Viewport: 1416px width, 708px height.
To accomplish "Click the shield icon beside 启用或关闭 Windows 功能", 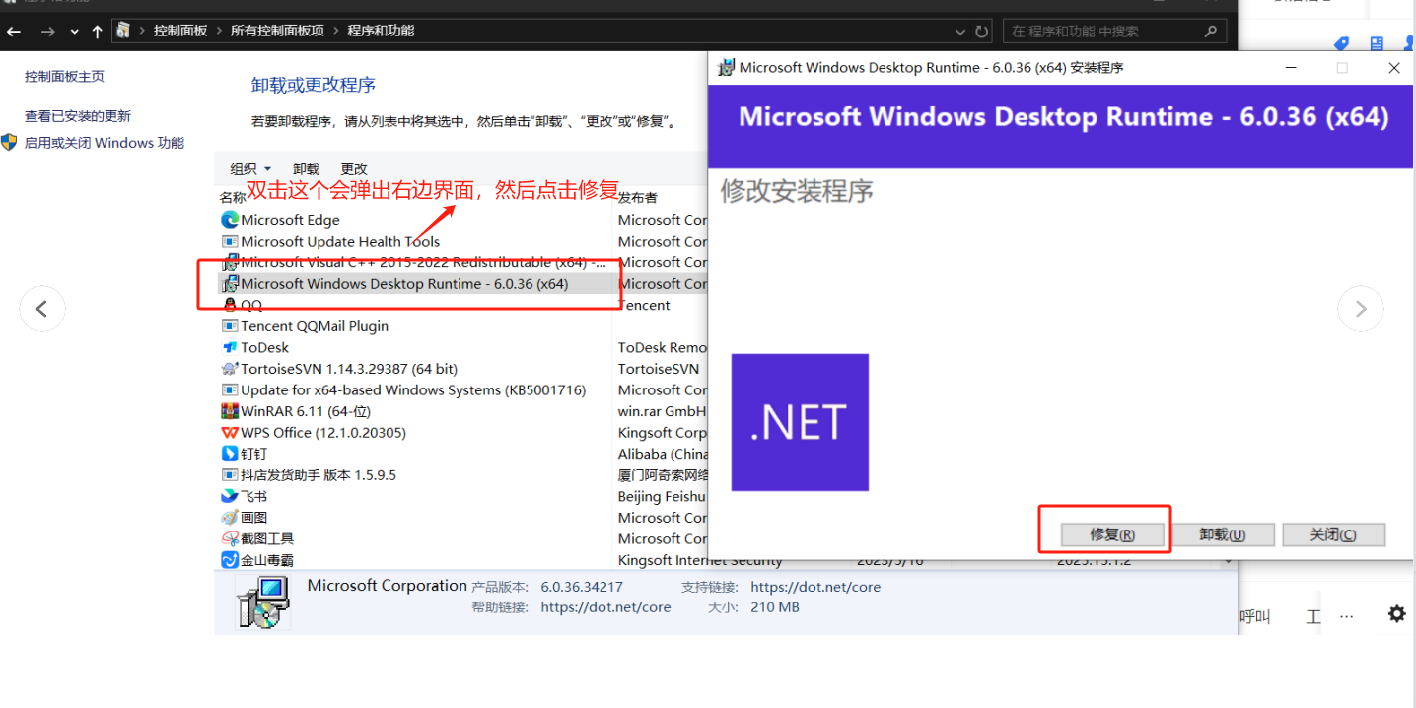I will [x=10, y=142].
